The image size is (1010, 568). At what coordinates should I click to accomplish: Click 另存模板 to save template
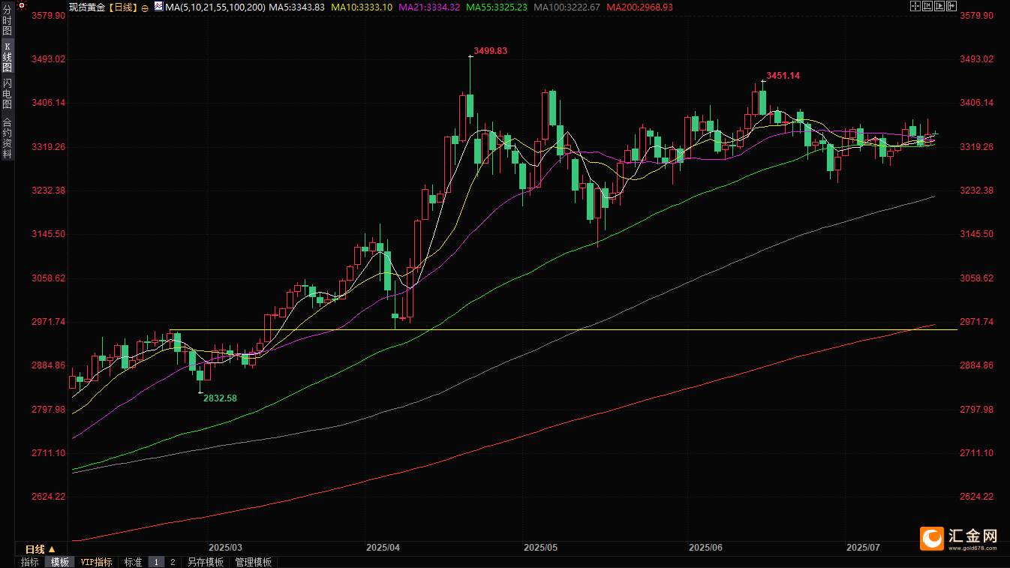coord(206,562)
